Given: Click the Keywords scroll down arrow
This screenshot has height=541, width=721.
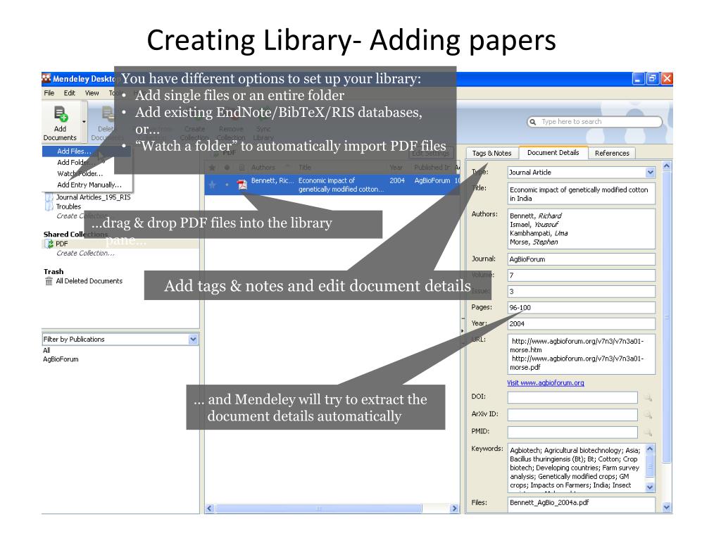Looking at the screenshot, I should (650, 487).
